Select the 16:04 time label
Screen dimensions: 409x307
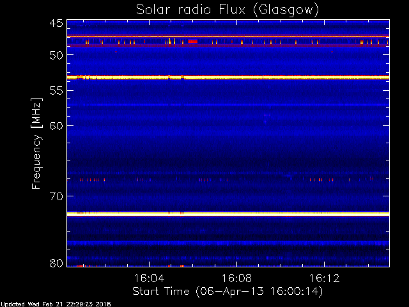[x=149, y=278]
